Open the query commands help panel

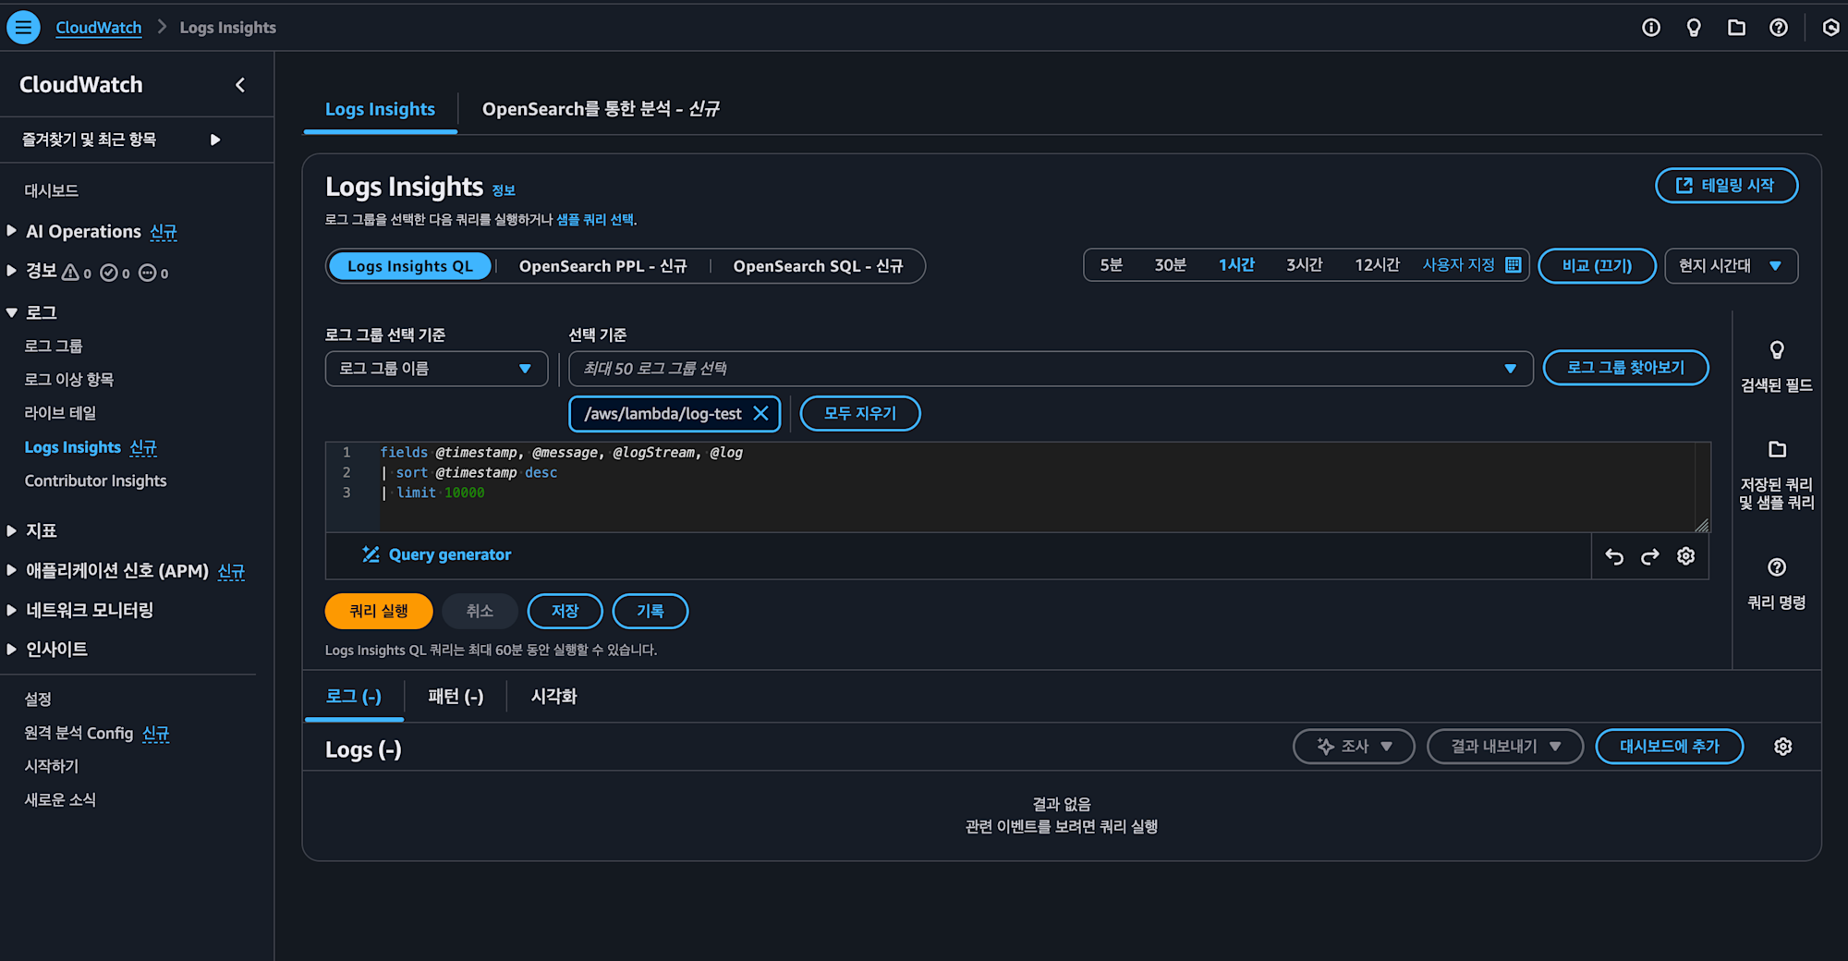1776,584
